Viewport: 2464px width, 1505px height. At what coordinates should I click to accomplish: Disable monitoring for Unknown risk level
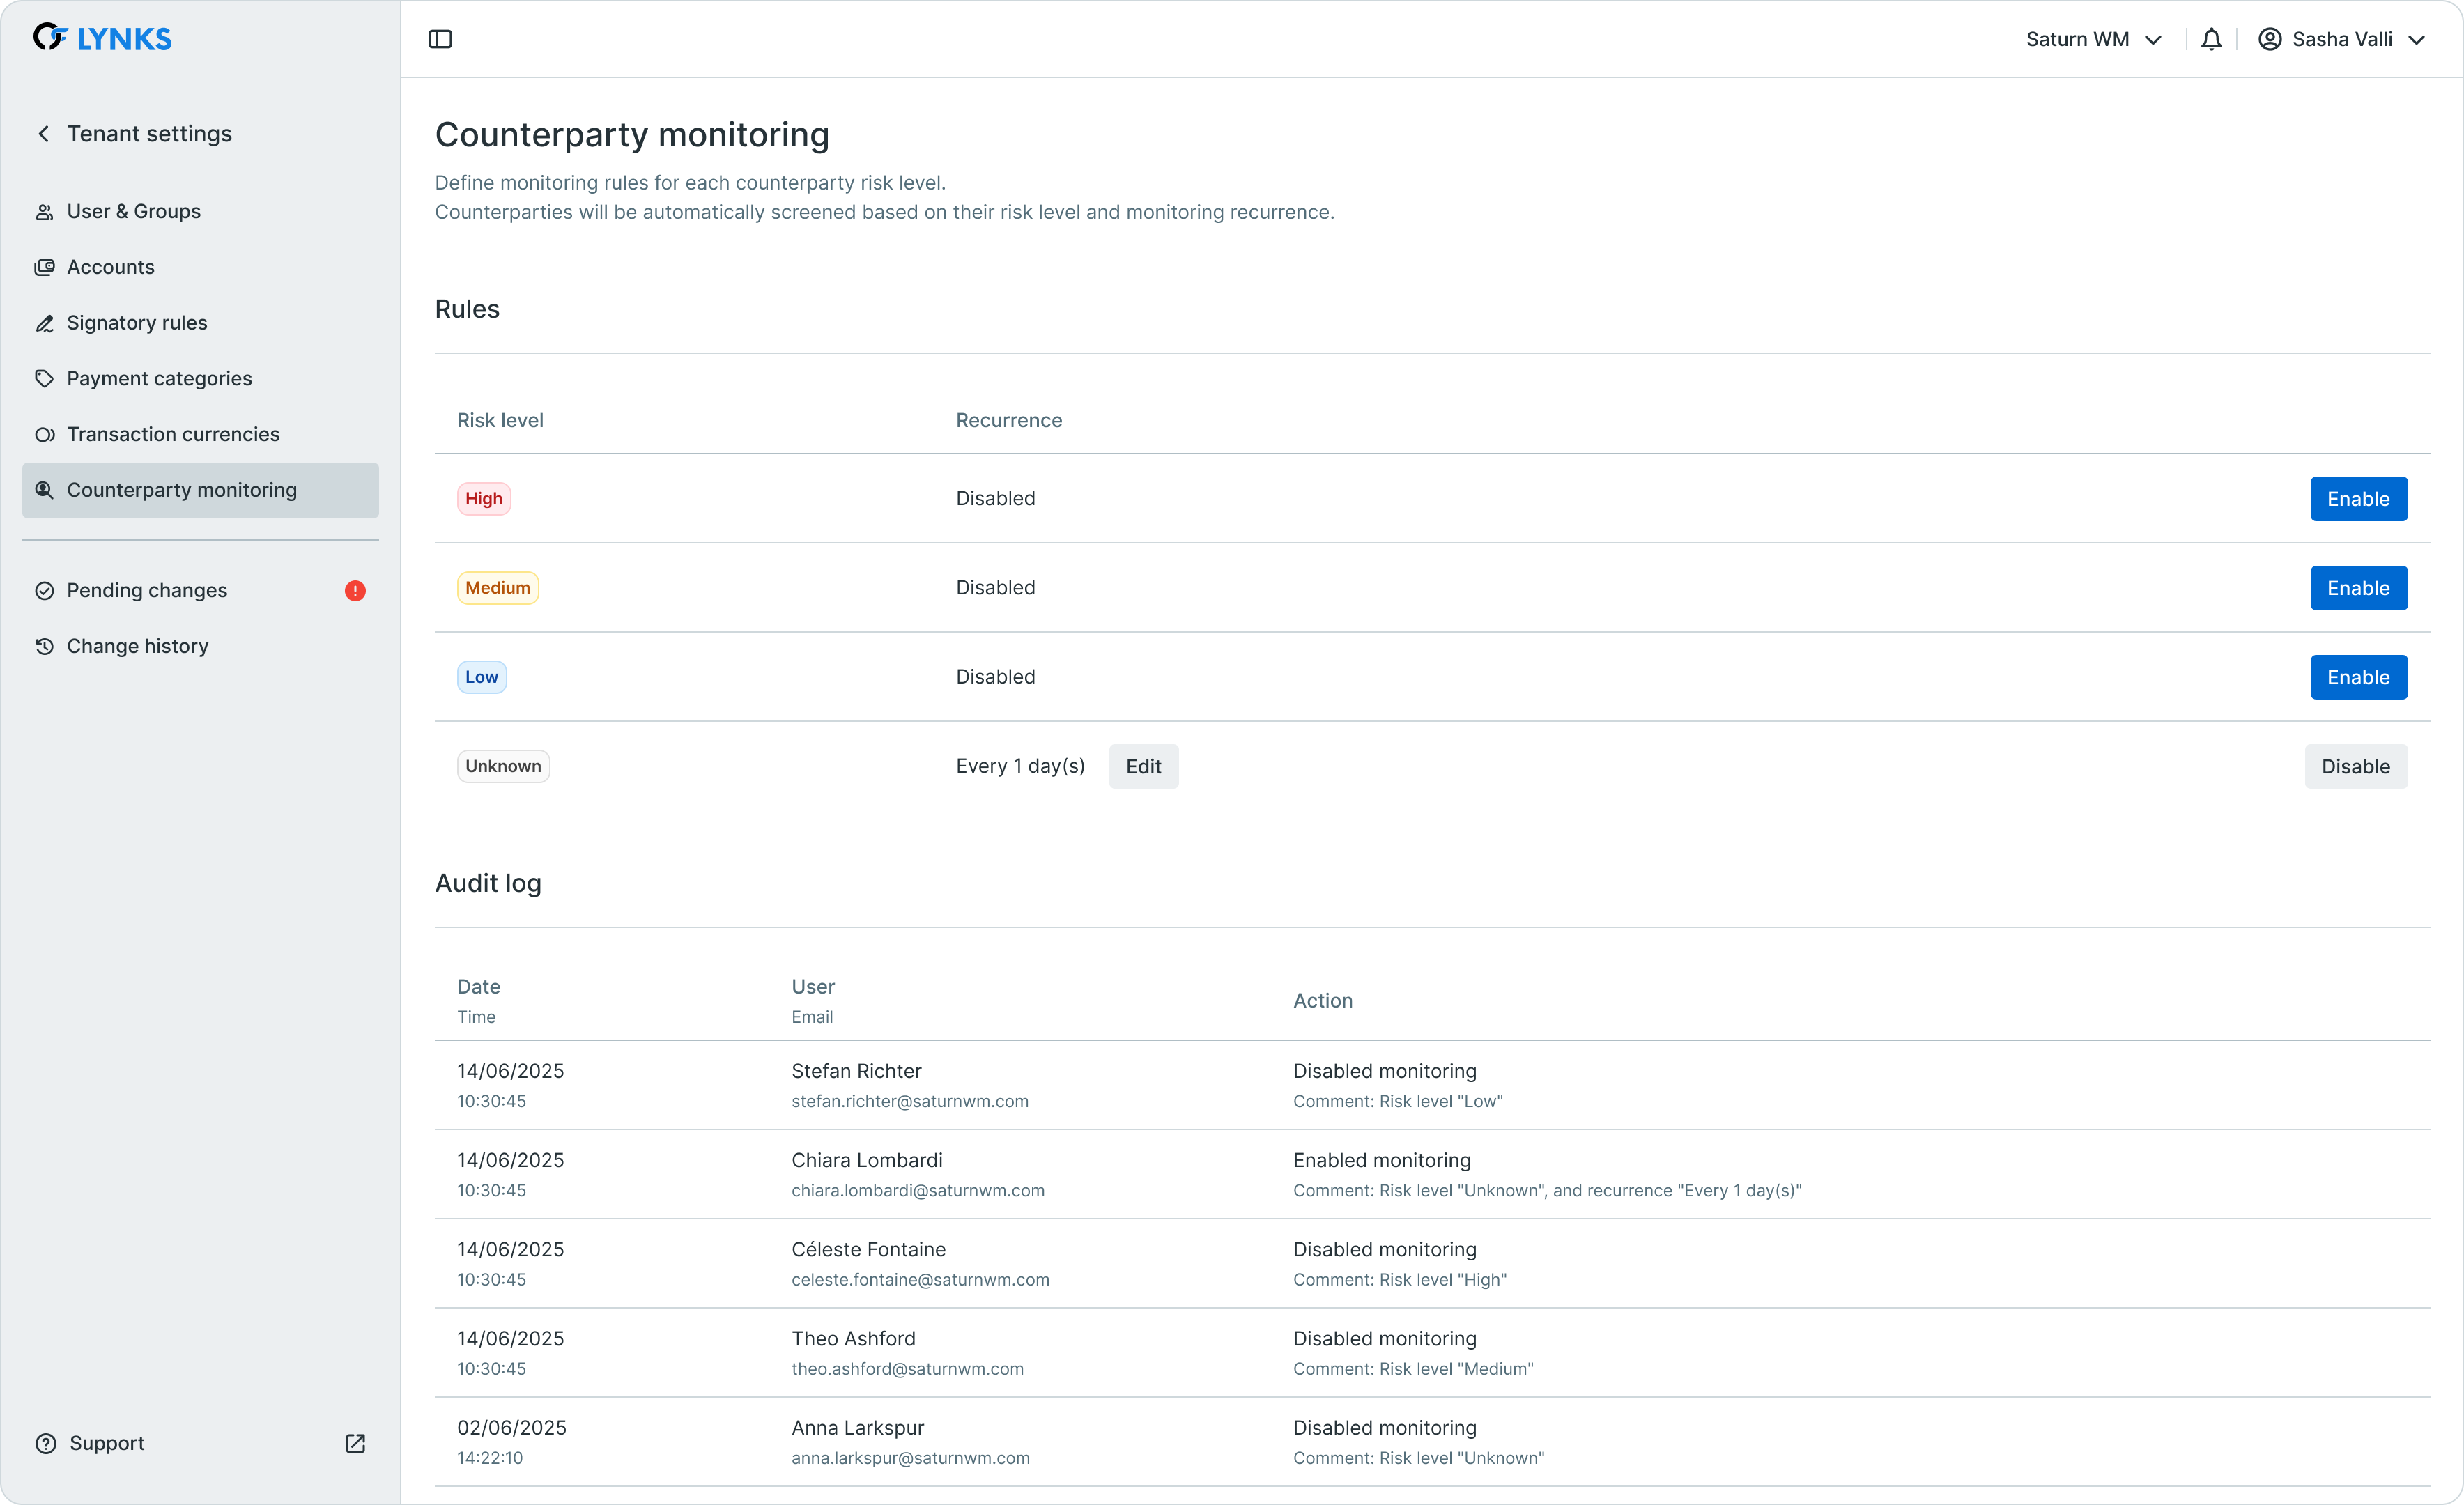(2355, 767)
